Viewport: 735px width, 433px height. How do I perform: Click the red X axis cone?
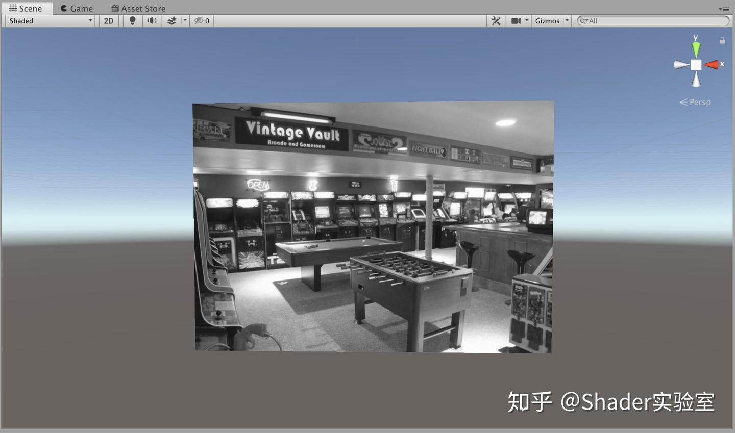[712, 64]
